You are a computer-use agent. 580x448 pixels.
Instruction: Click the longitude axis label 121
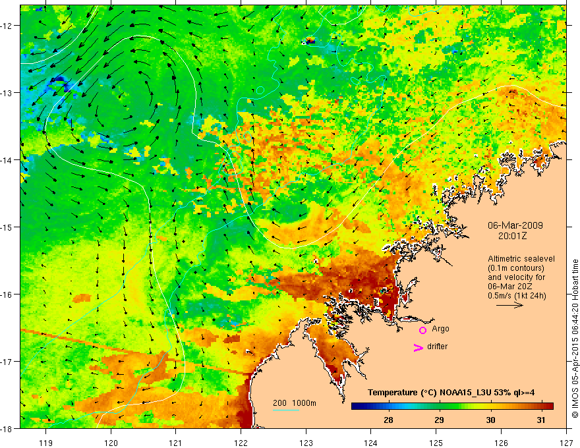point(176,443)
